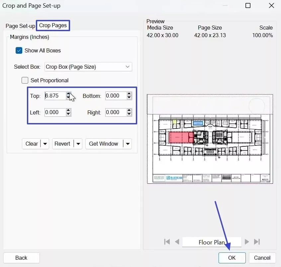Go Back to the previous screen
281x267 pixels.
coord(21,258)
